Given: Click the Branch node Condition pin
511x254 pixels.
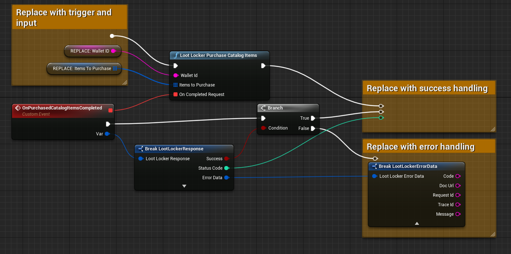Looking at the screenshot, I should [263, 128].
